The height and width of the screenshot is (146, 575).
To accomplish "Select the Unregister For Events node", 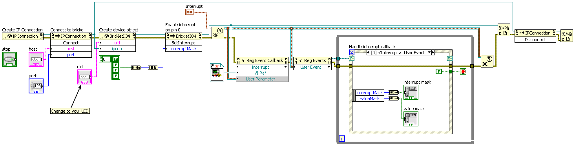I will point(487,62).
